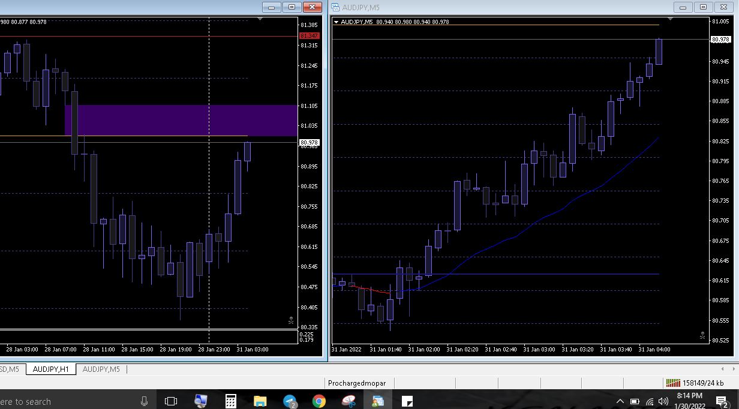Click the 31 Jan 03:00 label on H1 time axis
The width and height of the screenshot is (739, 409).
[253, 349]
